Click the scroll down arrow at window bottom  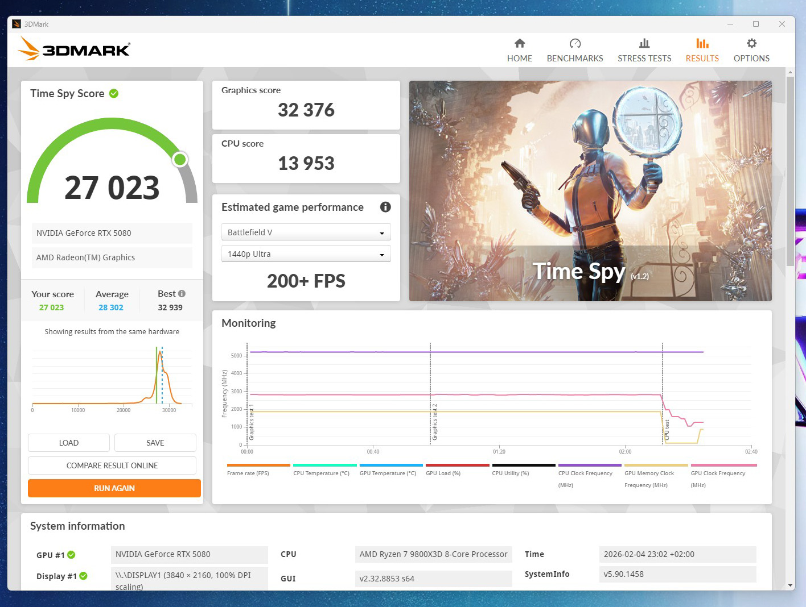tap(790, 585)
